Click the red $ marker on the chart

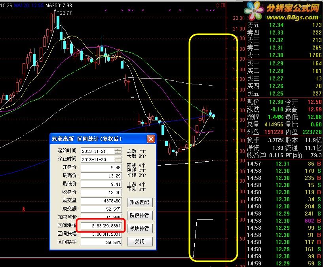pyautogui.click(x=24, y=209)
